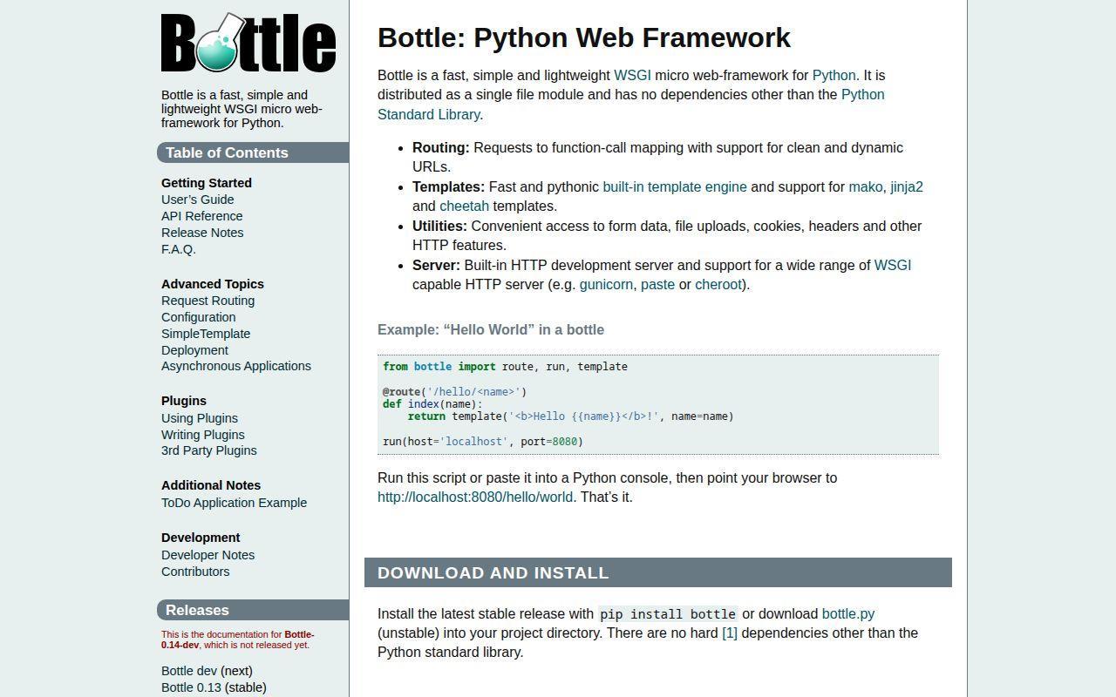Open the Advanced Topics section
1116x697 pixels.
click(x=213, y=284)
